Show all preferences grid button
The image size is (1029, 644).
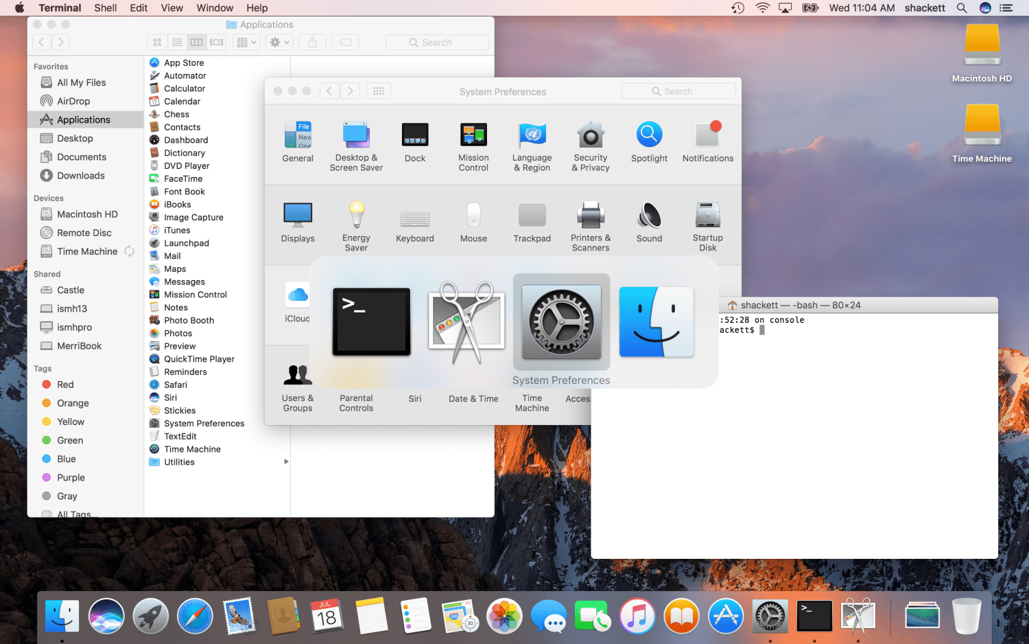378,91
